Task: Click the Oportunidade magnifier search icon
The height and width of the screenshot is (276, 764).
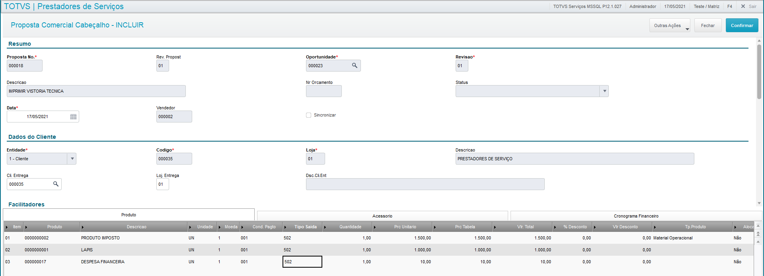Action: point(355,66)
